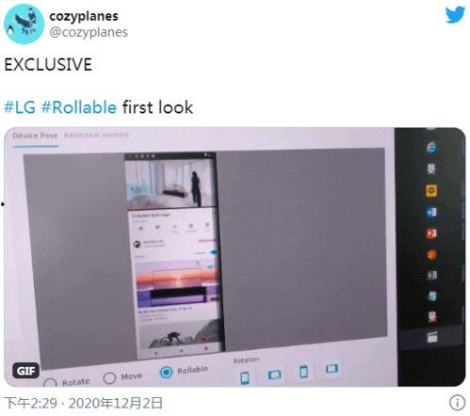Select the upside-down portrait rotation icon

coord(303,372)
